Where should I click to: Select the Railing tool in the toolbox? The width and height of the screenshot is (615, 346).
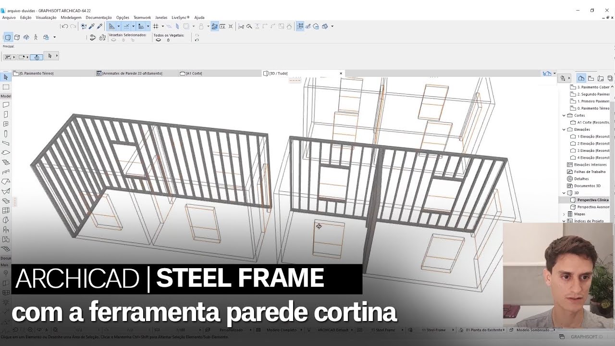[x=6, y=172]
